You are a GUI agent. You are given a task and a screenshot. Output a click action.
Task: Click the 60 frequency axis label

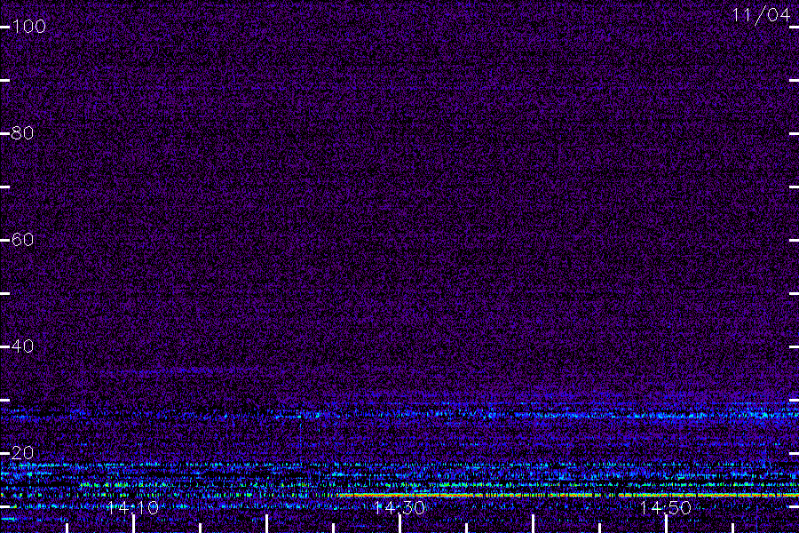pyautogui.click(x=22, y=240)
